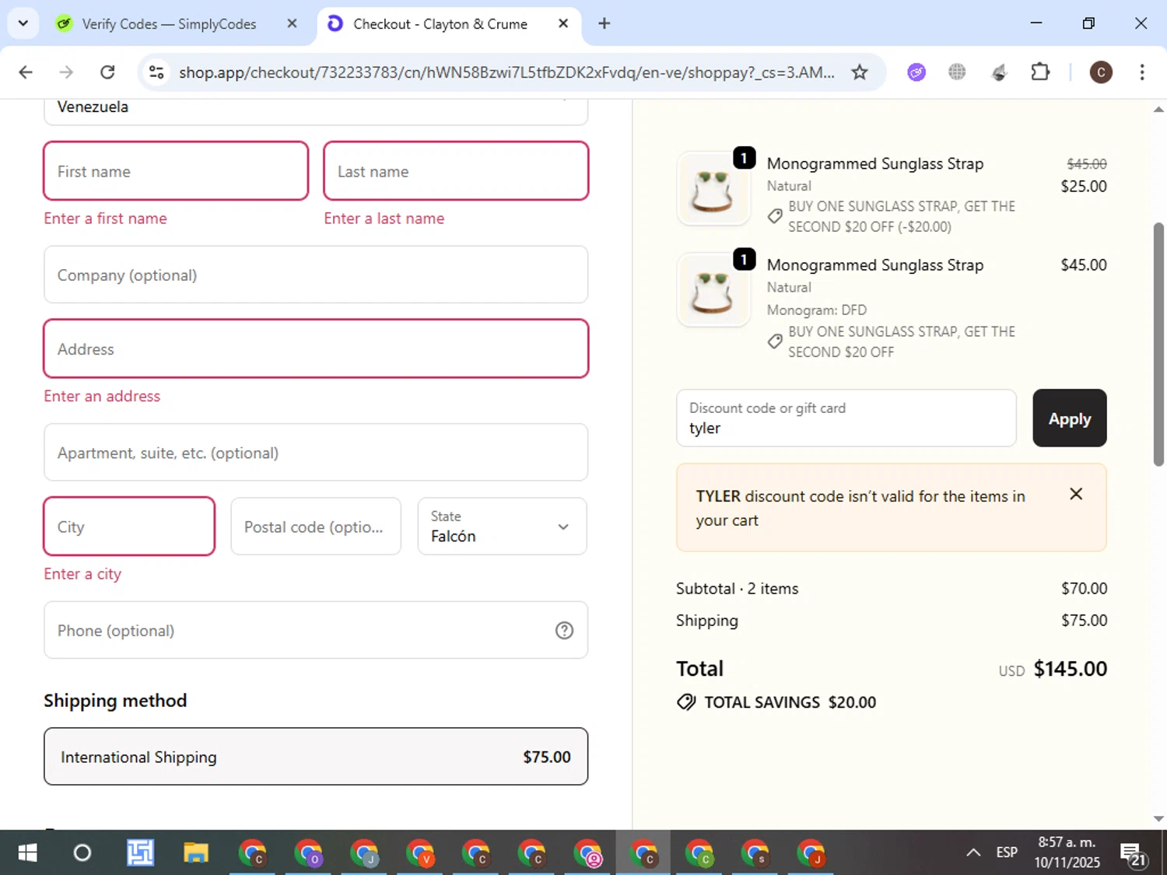Click the Total Savings tag icon
The height and width of the screenshot is (875, 1167).
pos(686,702)
